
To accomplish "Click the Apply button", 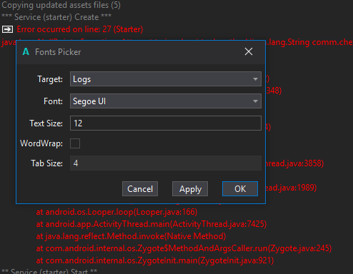I will pyautogui.click(x=190, y=189).
